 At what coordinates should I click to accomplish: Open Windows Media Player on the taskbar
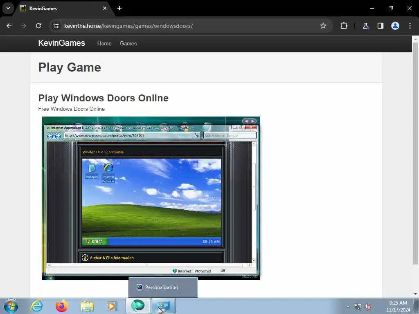point(112,306)
